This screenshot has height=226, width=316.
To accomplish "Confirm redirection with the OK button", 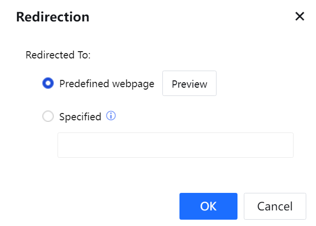I will point(208,206).
